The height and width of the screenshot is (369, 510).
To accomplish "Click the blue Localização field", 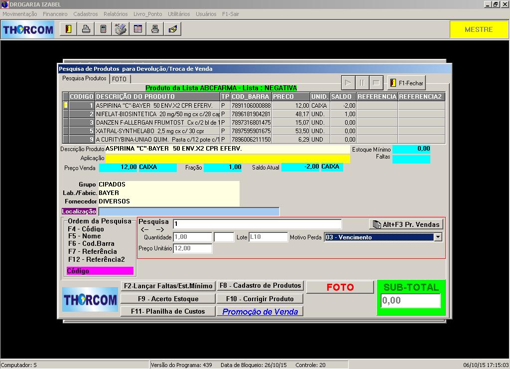I will coord(189,211).
